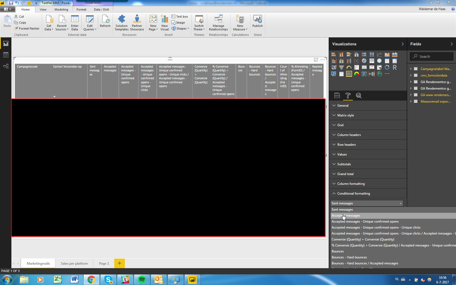The width and height of the screenshot is (456, 285).
Task: Open the Format ribbon tab
Action: [81, 9]
